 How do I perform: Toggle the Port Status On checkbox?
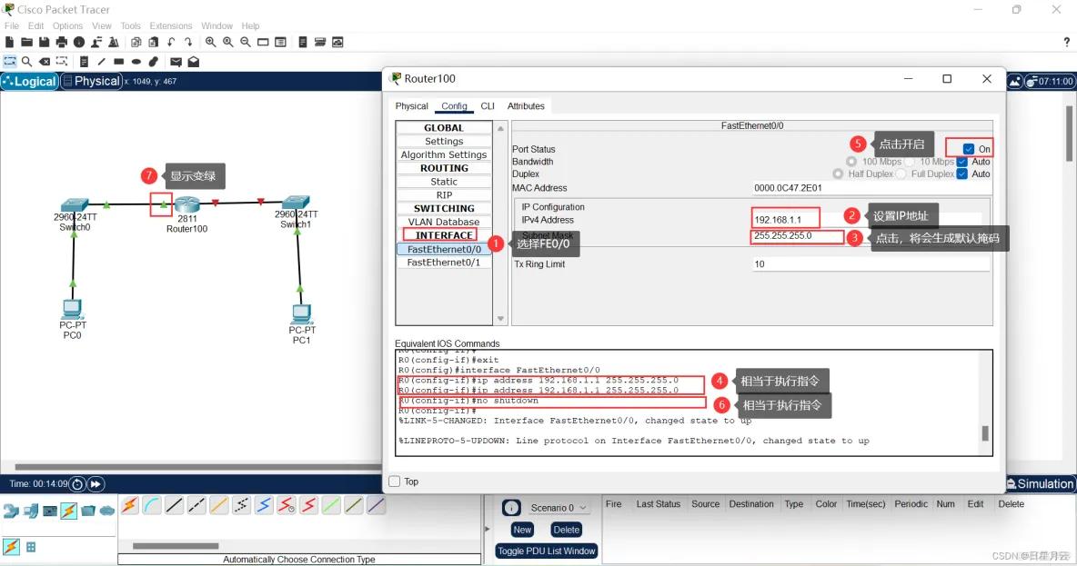point(969,149)
